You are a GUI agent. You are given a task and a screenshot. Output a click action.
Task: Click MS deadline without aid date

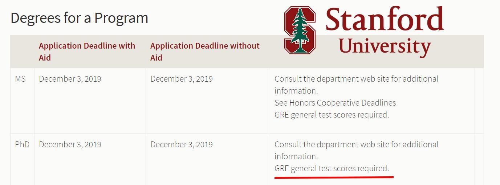pyautogui.click(x=182, y=79)
